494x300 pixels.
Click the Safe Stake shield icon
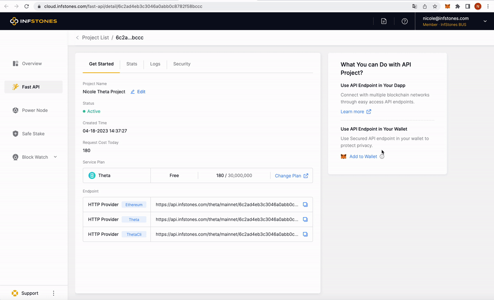(x=15, y=133)
